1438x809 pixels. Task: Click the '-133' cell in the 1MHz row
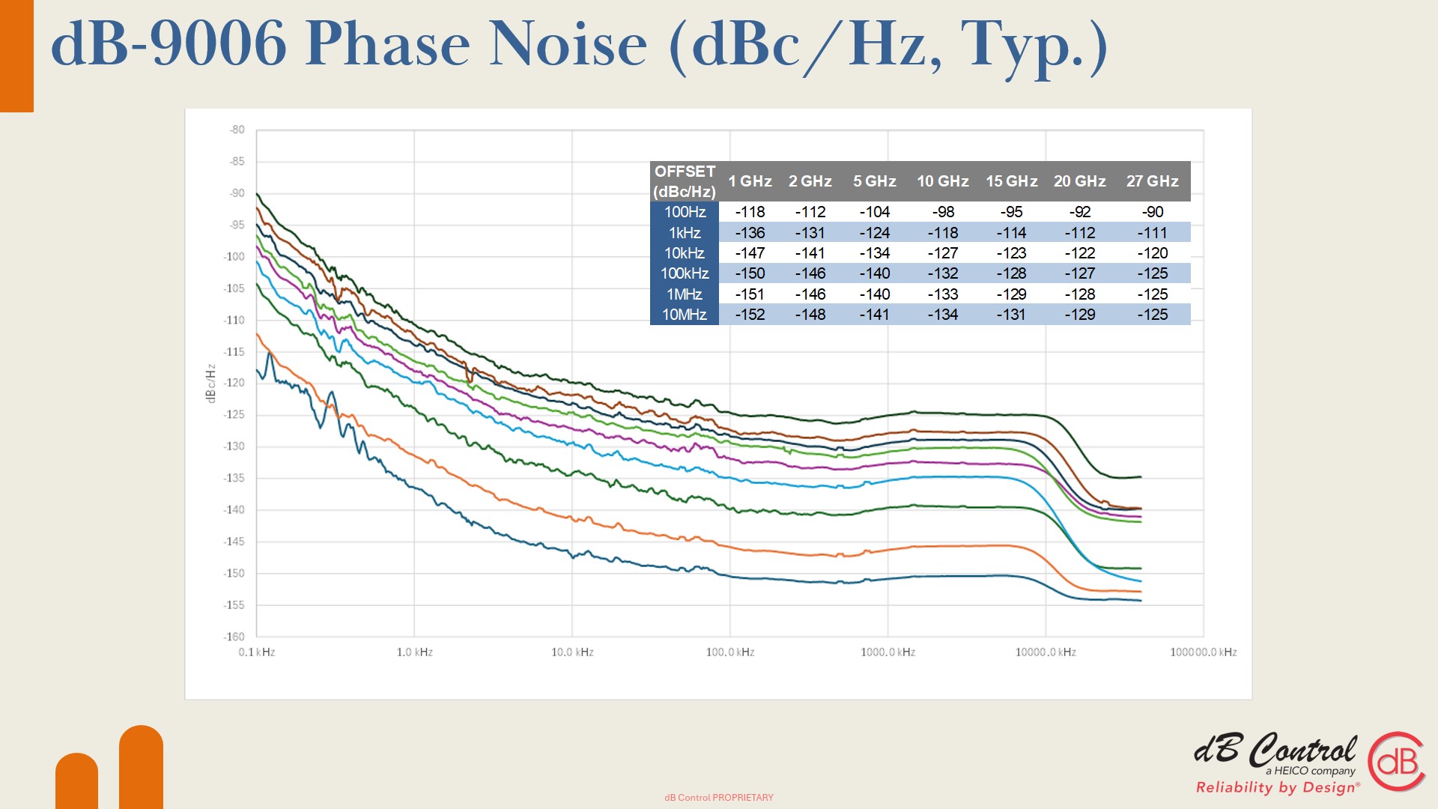943,294
